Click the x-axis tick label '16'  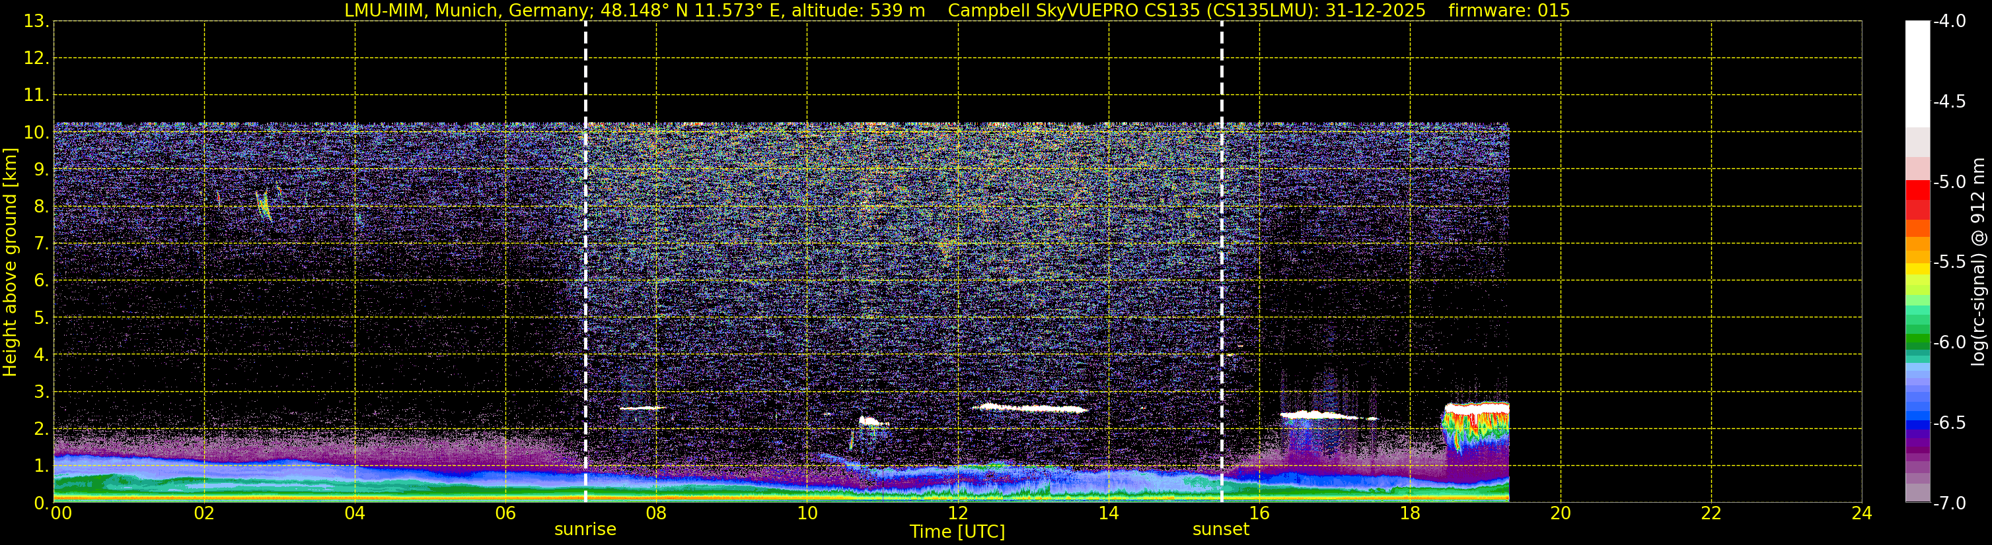[x=1260, y=513]
